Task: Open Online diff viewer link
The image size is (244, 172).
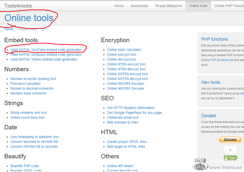Action: tap(120, 166)
